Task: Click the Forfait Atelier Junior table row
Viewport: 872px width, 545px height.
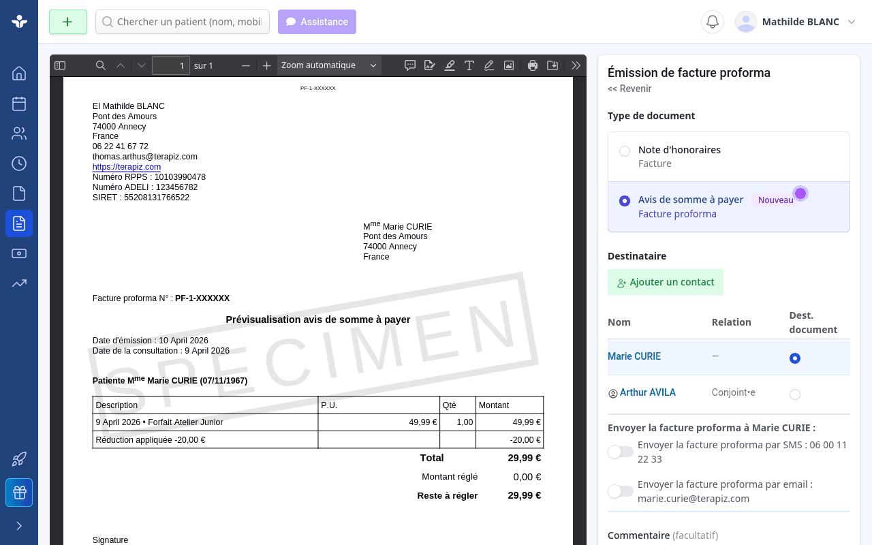Action: pyautogui.click(x=318, y=422)
